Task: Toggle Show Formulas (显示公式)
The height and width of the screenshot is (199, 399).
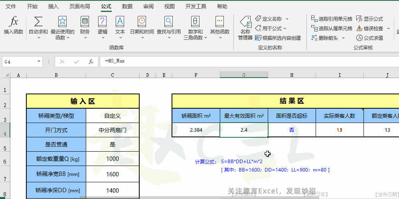Action: (369, 19)
